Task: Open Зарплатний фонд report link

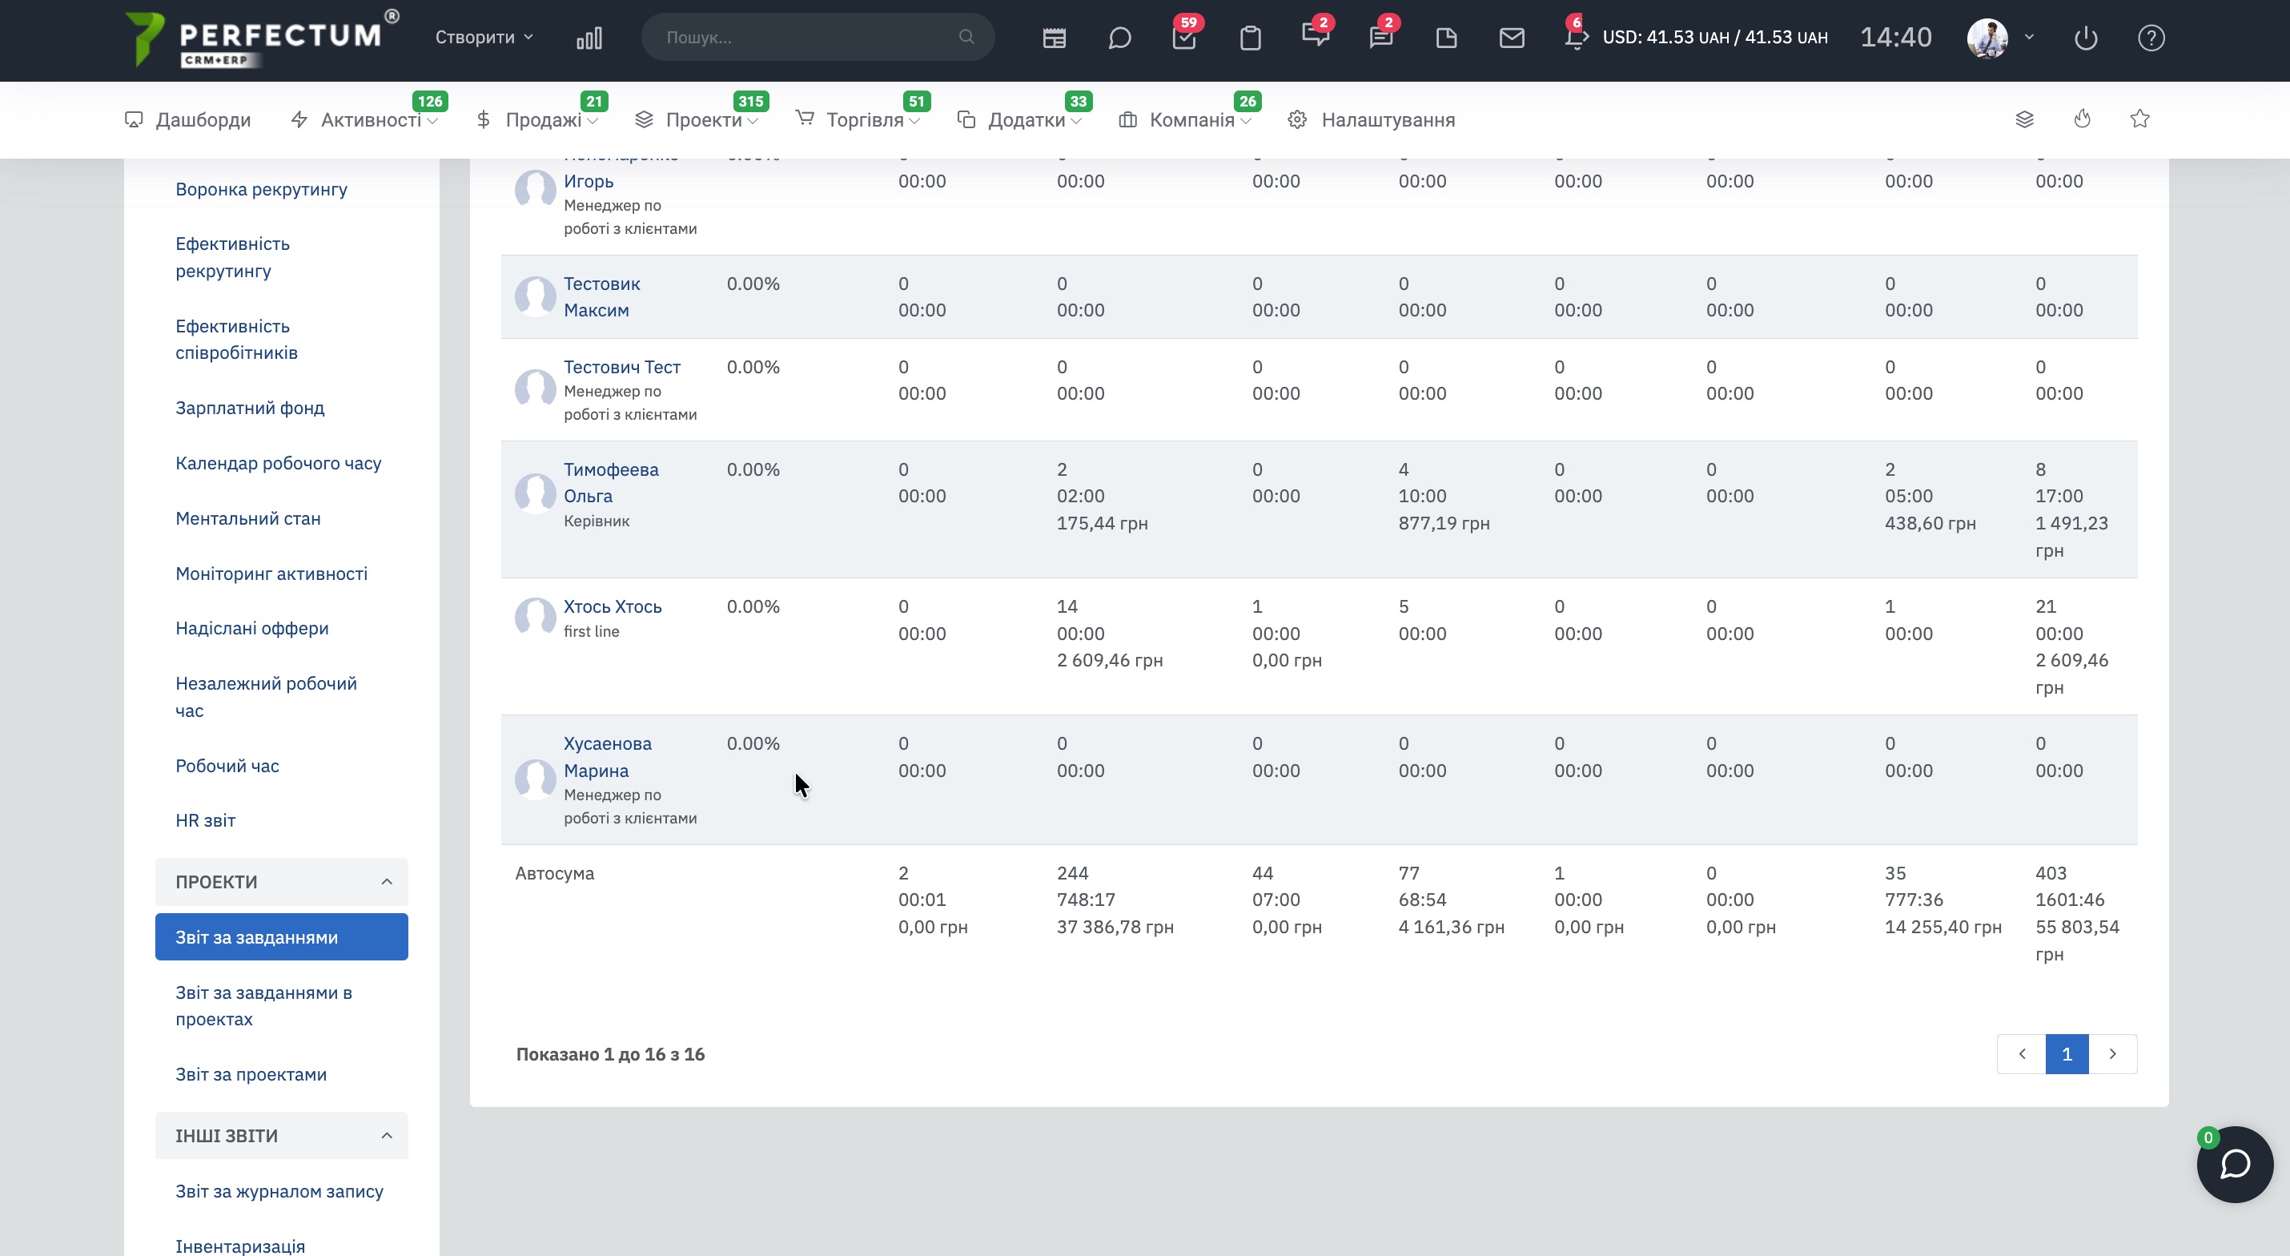Action: click(250, 409)
